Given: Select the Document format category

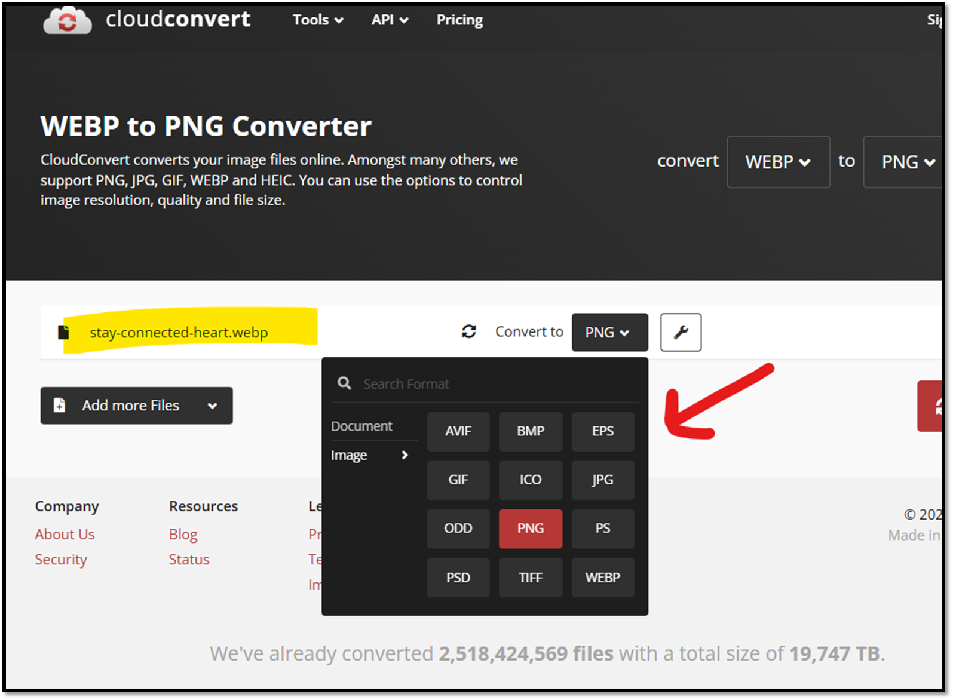Looking at the screenshot, I should pyautogui.click(x=362, y=426).
